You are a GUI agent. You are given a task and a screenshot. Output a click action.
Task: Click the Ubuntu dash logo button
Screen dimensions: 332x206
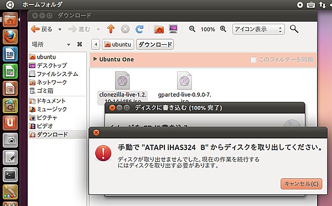10,4
